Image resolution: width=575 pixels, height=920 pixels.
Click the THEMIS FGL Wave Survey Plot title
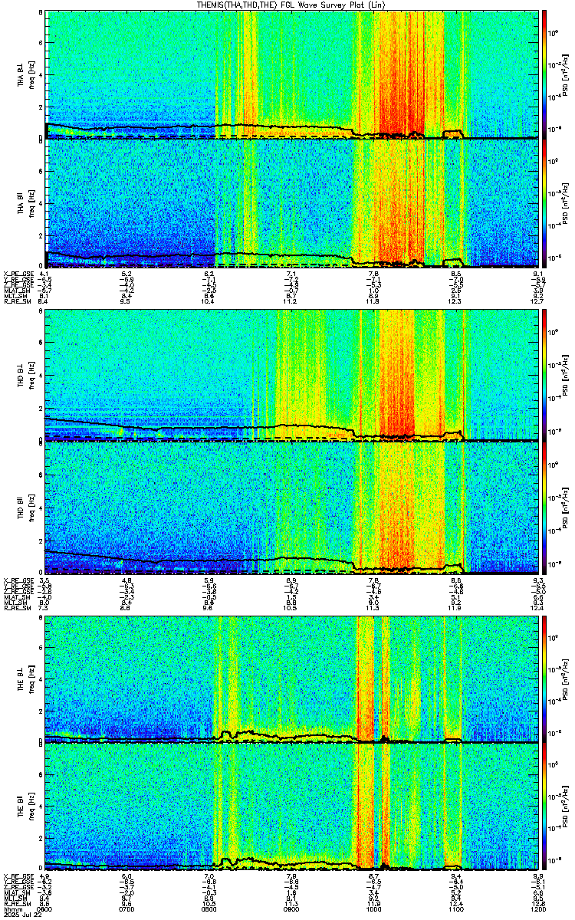click(x=291, y=5)
